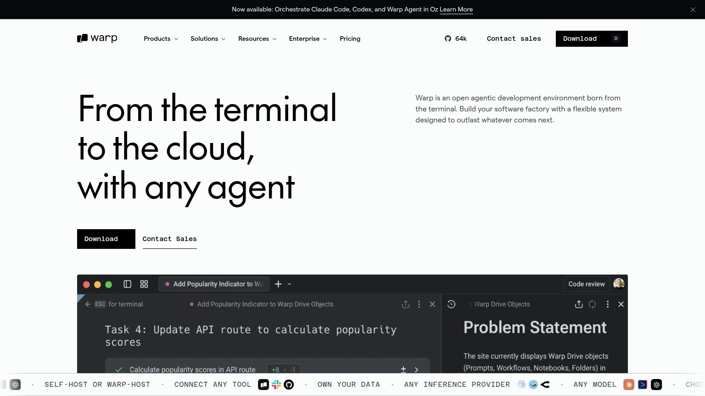Viewport: 705px width, 396px height.
Task: Click the four-squares grid icon in the app preview
Action: pyautogui.click(x=144, y=284)
